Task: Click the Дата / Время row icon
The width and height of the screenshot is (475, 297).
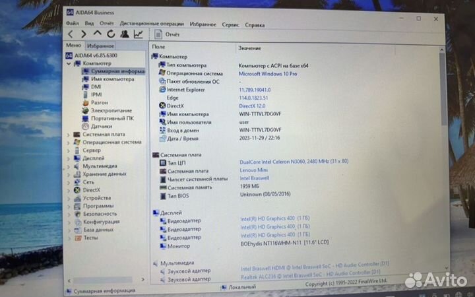Action: point(163,139)
